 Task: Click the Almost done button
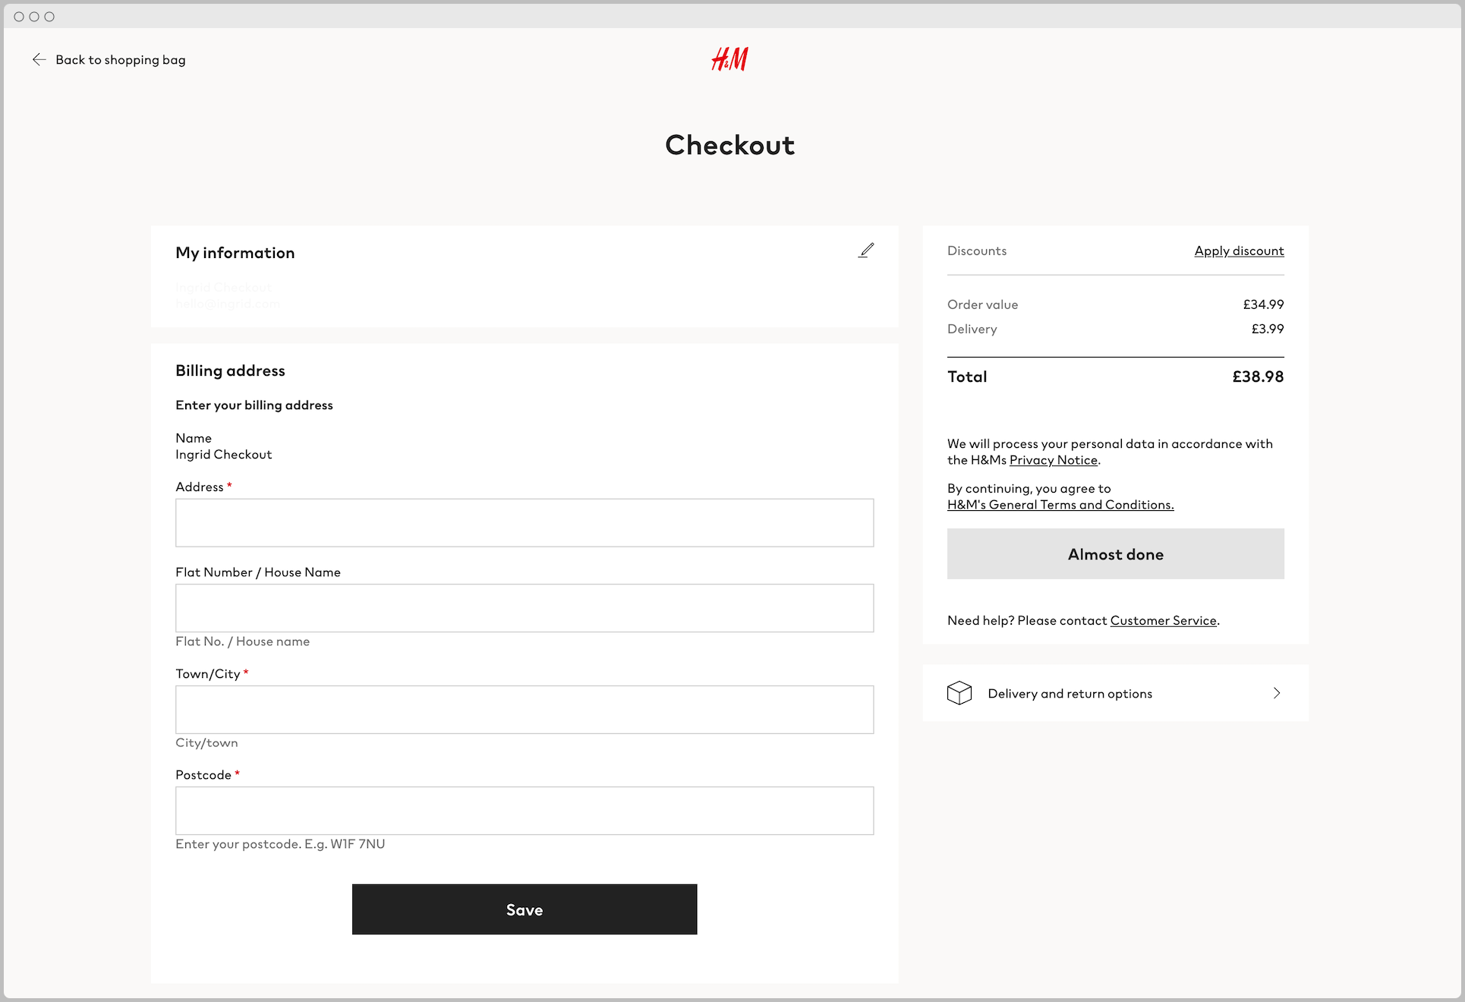[x=1114, y=554]
